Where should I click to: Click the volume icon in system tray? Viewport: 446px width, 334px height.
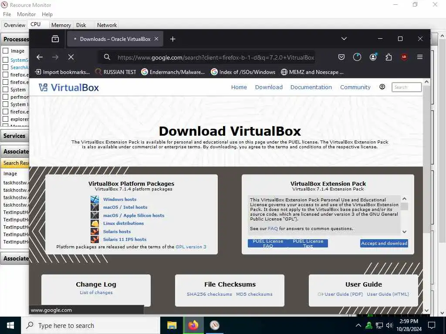coord(389,325)
